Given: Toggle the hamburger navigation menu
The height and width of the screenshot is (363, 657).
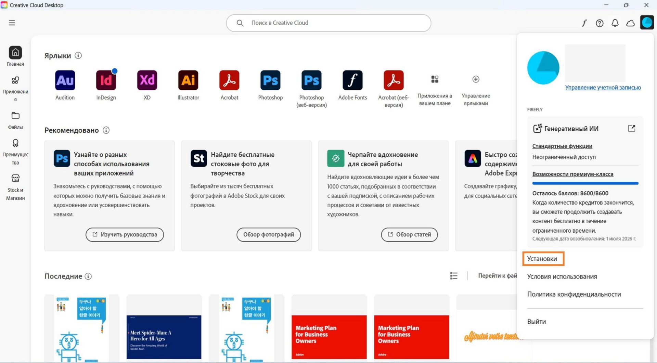Looking at the screenshot, I should [x=12, y=23].
